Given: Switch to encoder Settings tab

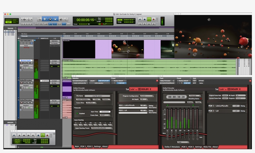Looking at the screenshot, I should pyautogui.click(x=97, y=146).
